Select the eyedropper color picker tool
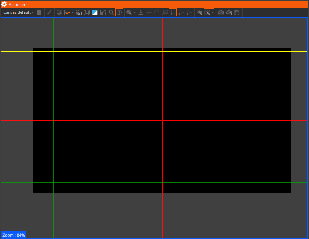Image resolution: width=309 pixels, height=239 pixels. coord(49,12)
